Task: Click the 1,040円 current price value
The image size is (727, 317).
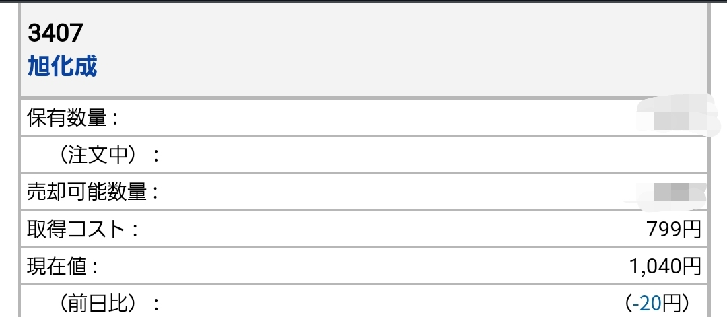Action: click(x=664, y=267)
